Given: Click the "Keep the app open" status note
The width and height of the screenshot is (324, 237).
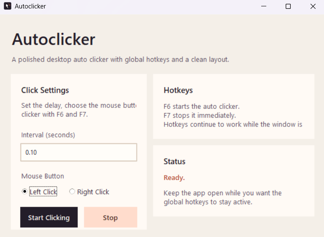Looking at the screenshot, I should [222, 197].
